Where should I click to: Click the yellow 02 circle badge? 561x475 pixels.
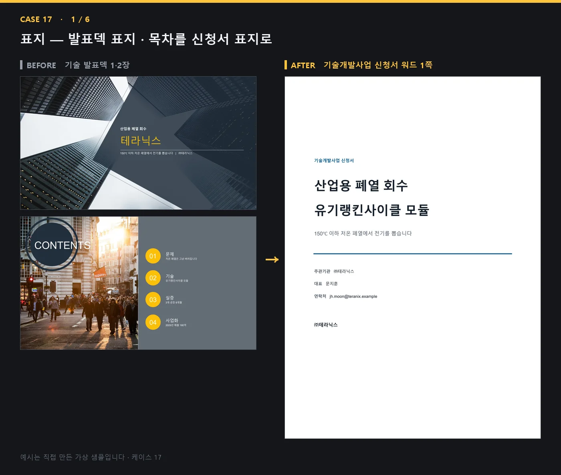tap(153, 278)
